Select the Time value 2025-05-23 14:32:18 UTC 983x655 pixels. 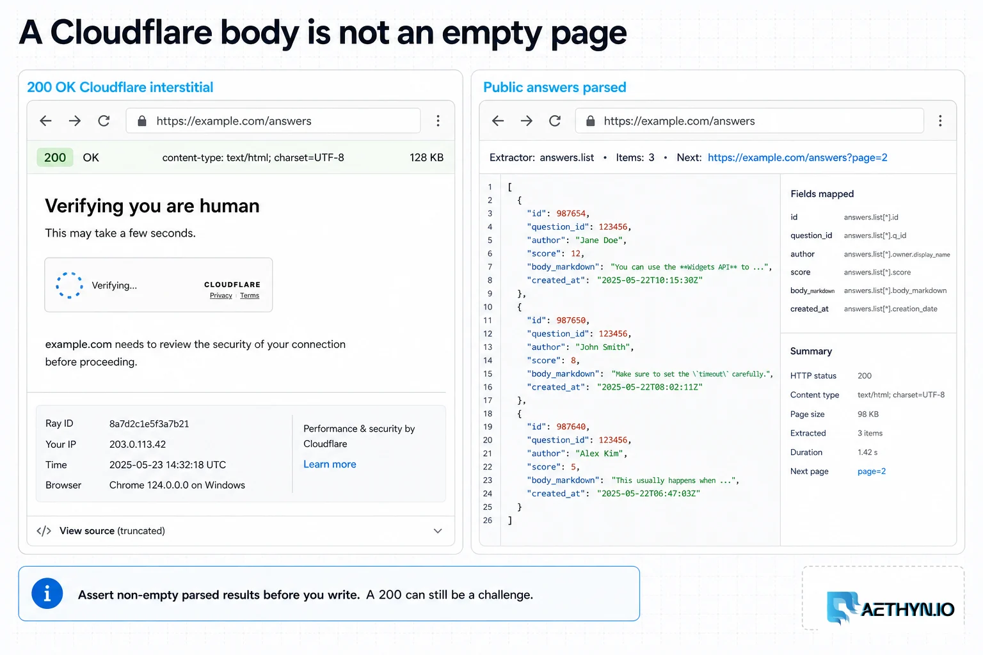coord(168,465)
